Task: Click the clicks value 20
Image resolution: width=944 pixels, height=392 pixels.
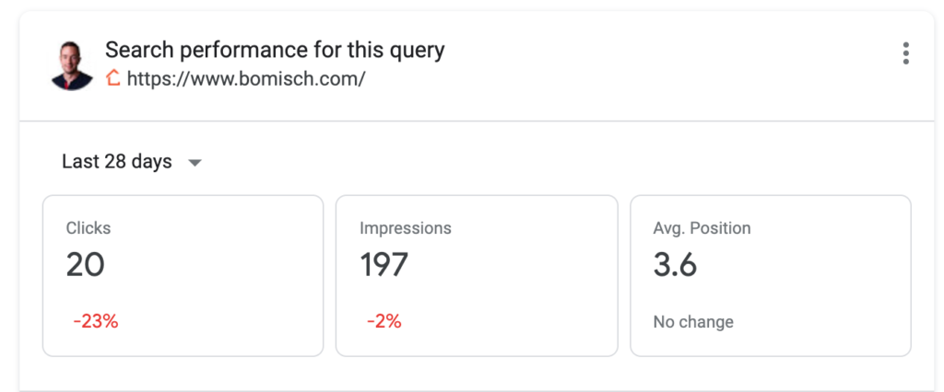Action: click(86, 265)
